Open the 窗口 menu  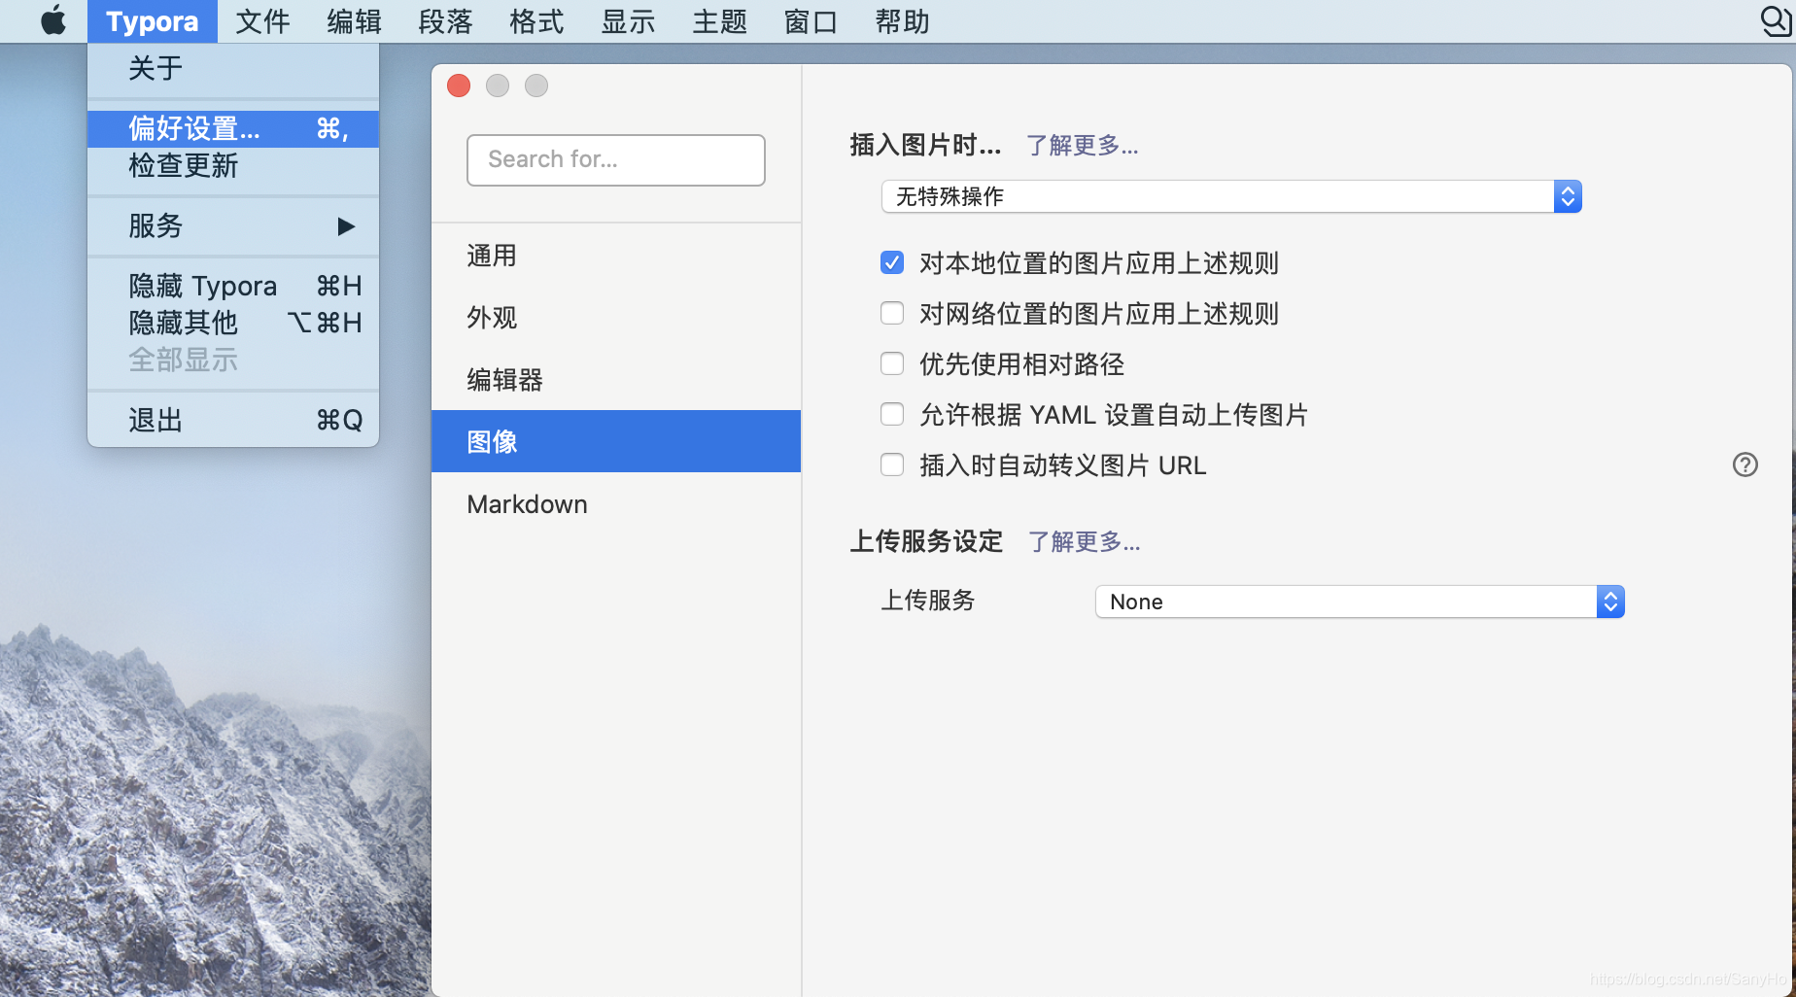[811, 21]
